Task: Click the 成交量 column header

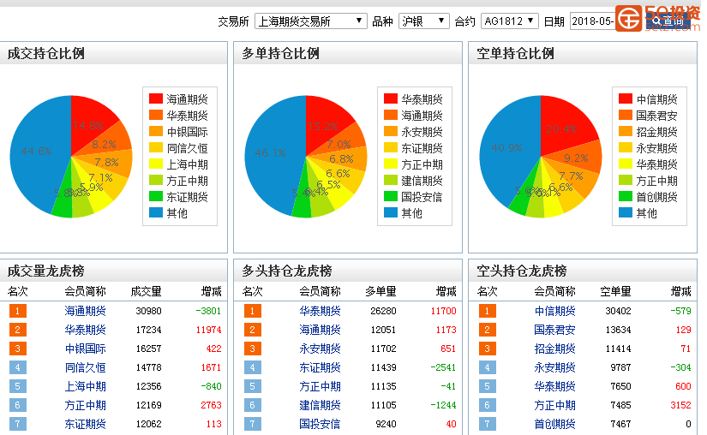Action: (146, 291)
